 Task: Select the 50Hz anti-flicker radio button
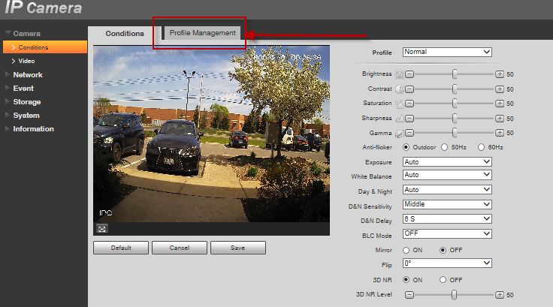click(x=445, y=147)
